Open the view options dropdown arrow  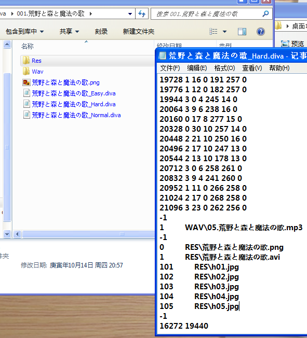pos(225,32)
